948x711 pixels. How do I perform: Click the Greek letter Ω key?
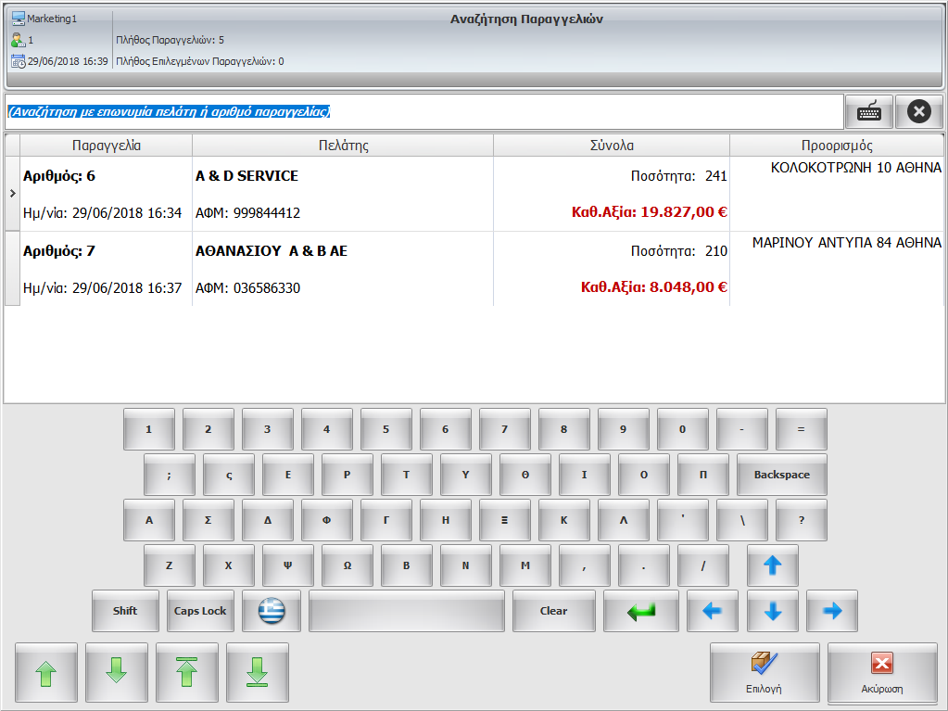(x=347, y=565)
